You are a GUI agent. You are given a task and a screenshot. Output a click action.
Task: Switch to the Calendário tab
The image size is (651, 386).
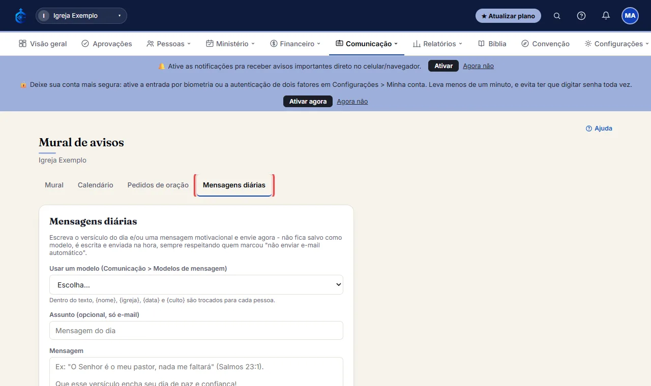[x=96, y=185]
